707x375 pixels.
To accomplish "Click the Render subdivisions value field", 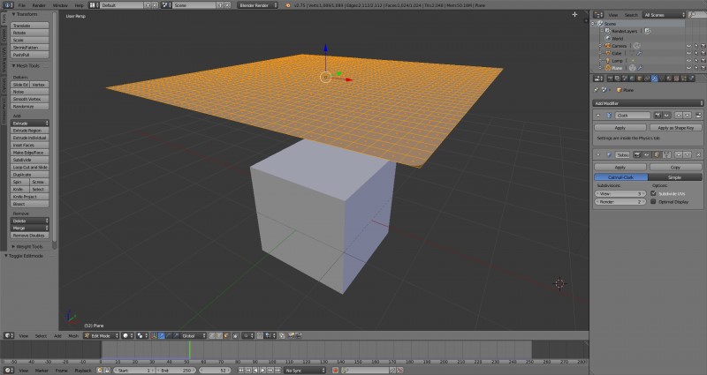I will coord(620,202).
